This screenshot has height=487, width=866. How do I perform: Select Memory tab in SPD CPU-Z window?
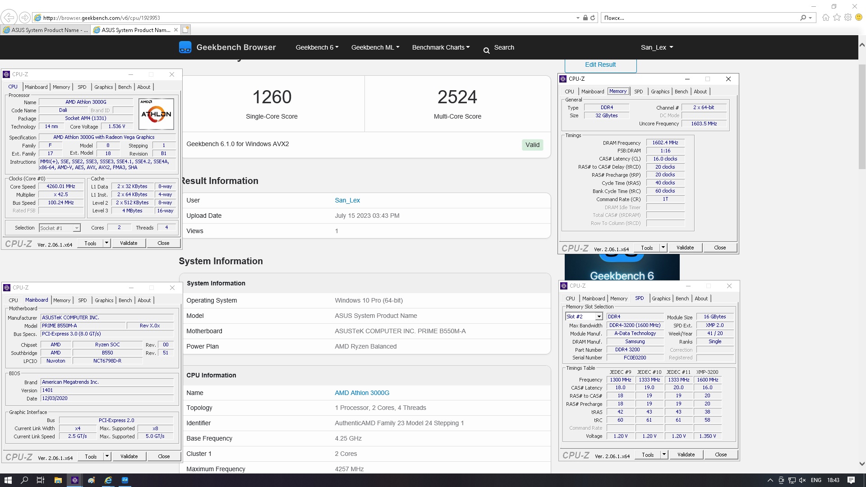pyautogui.click(x=619, y=299)
